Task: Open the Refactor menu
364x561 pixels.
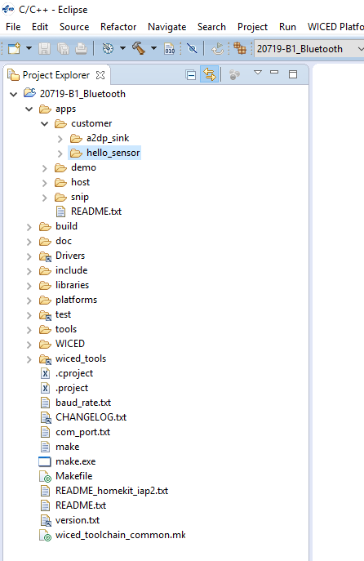Action: pyautogui.click(x=118, y=27)
